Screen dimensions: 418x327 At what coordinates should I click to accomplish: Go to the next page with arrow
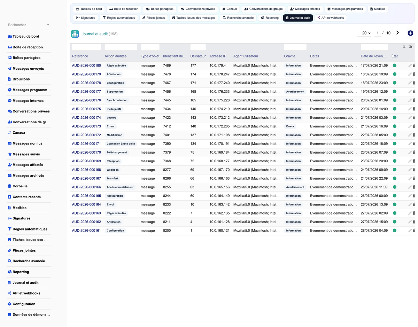point(397,33)
